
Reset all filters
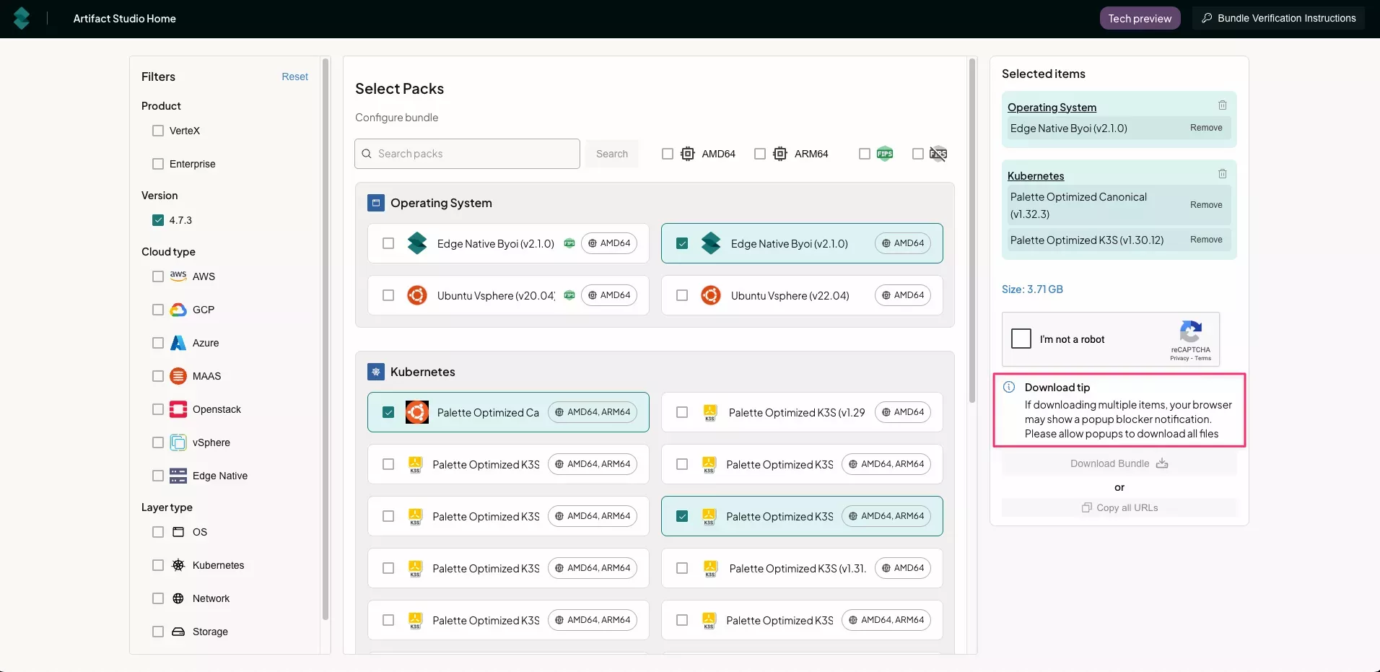[x=294, y=77]
